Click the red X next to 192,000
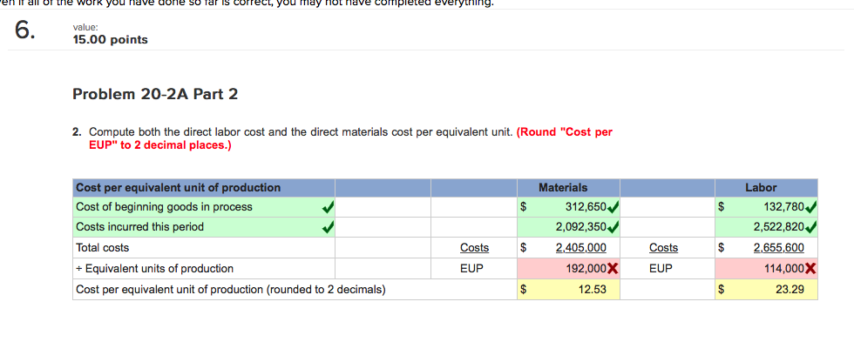The height and width of the screenshot is (362, 854). 613,269
